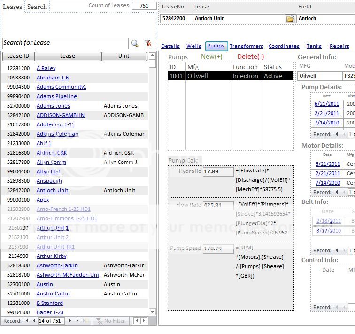Switch to the Search tab

tap(37, 7)
